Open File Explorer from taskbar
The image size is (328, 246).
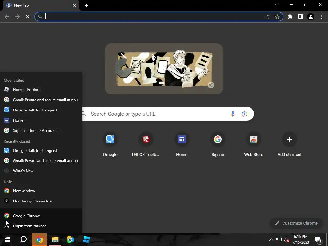tap(55, 240)
